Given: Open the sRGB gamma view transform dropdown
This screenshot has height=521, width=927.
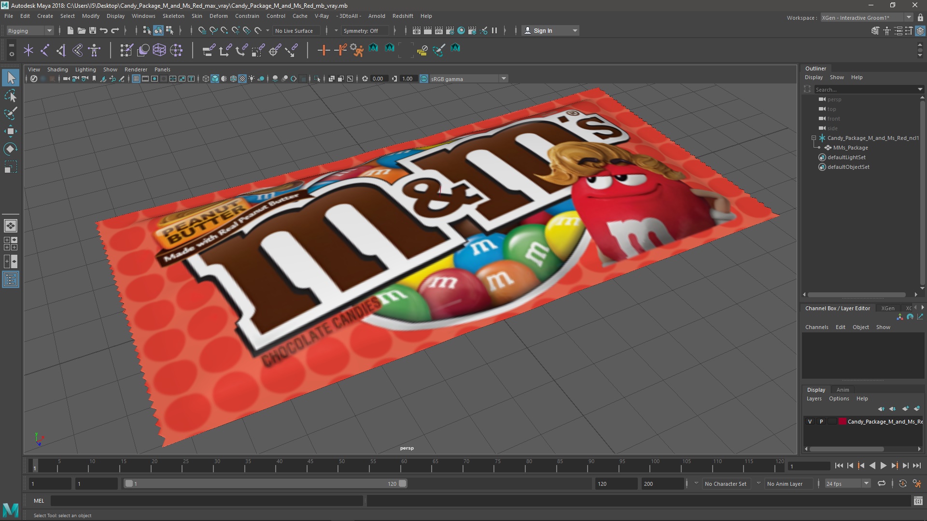Looking at the screenshot, I should click(468, 79).
